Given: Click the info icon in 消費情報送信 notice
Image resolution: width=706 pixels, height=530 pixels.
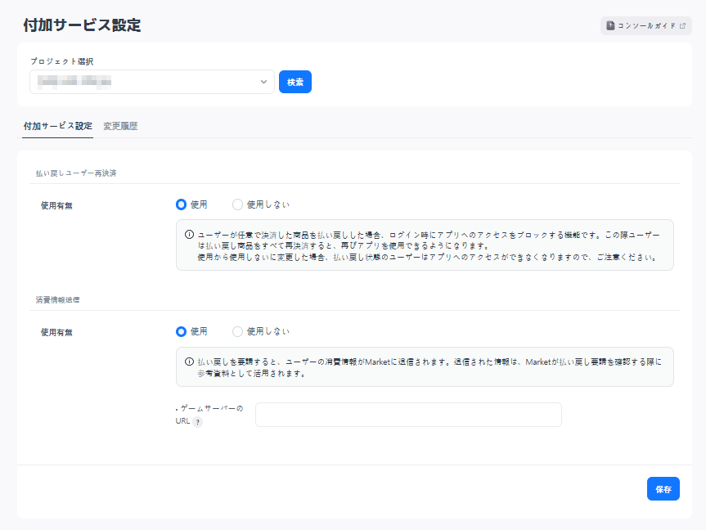Looking at the screenshot, I should [189, 362].
